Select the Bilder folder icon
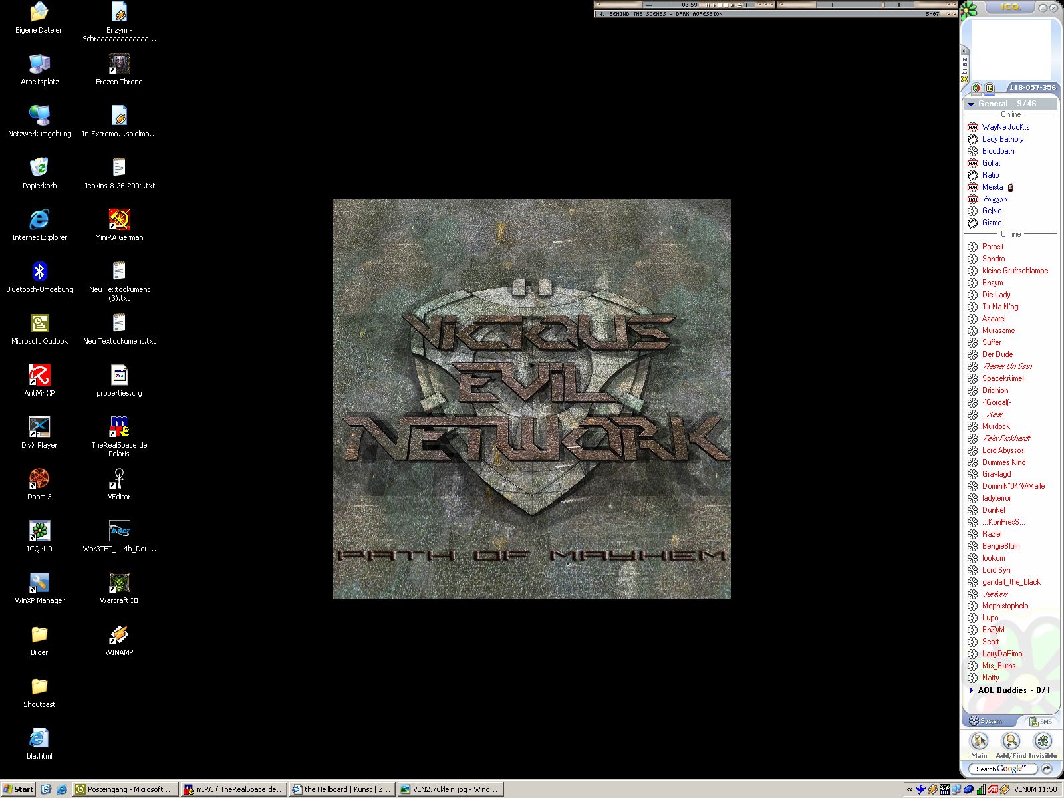Viewport: 1064px width, 798px height. (39, 640)
